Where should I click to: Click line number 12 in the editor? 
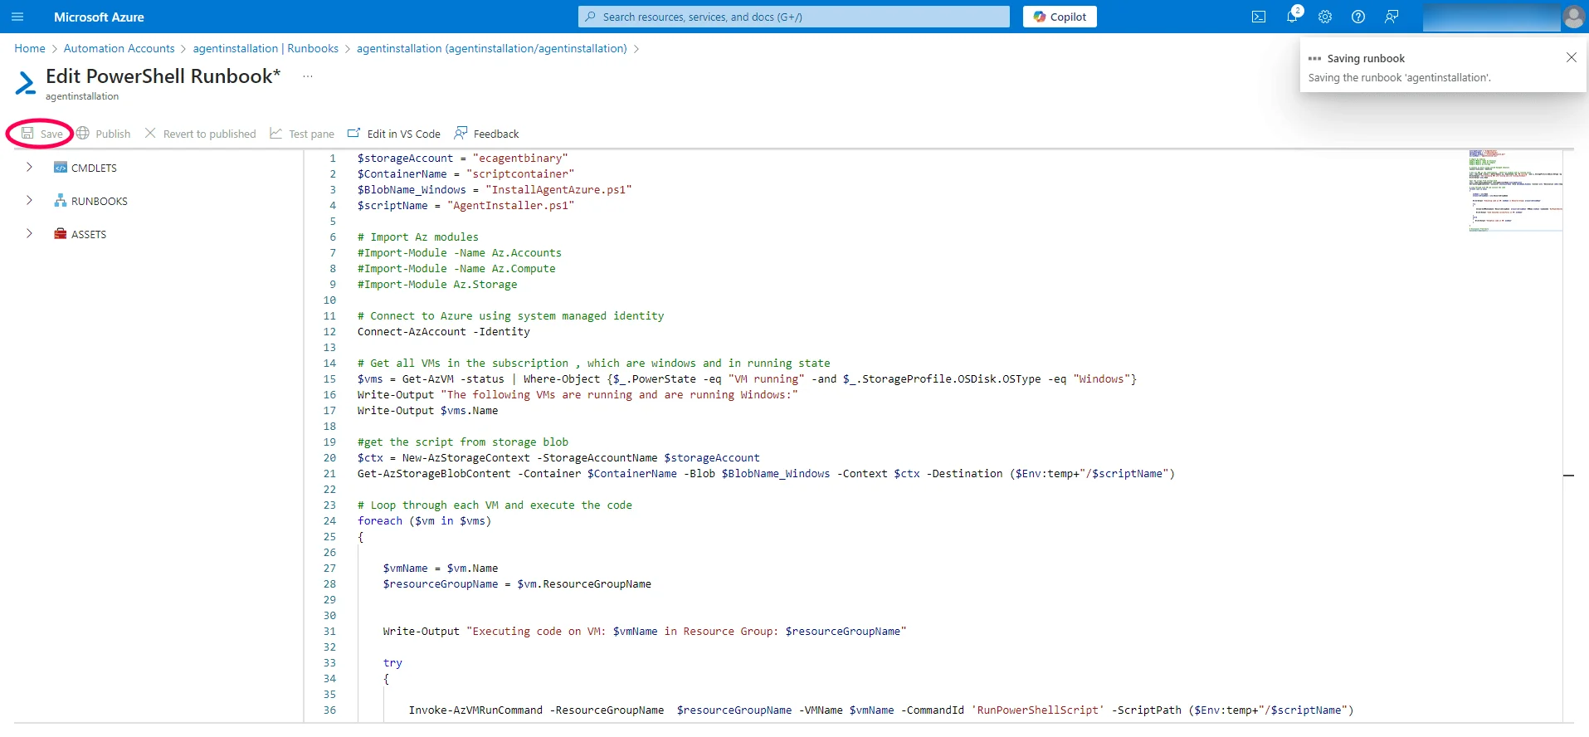[x=329, y=331]
